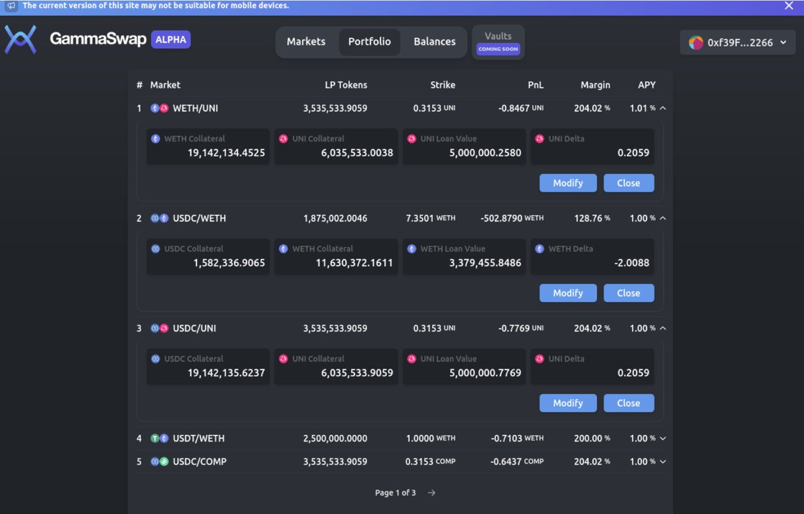Modify the USDC/UNI position

click(x=568, y=403)
